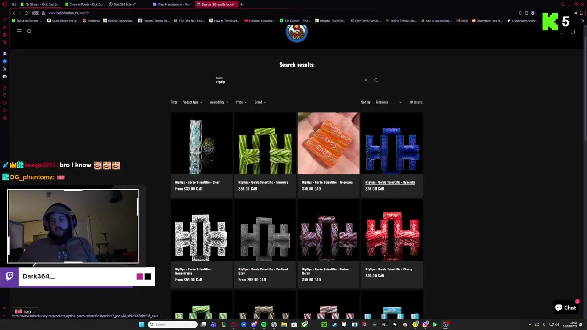Open X (Twitter) in Opera sidebar
The height and width of the screenshot is (330, 587).
pyautogui.click(x=5, y=69)
